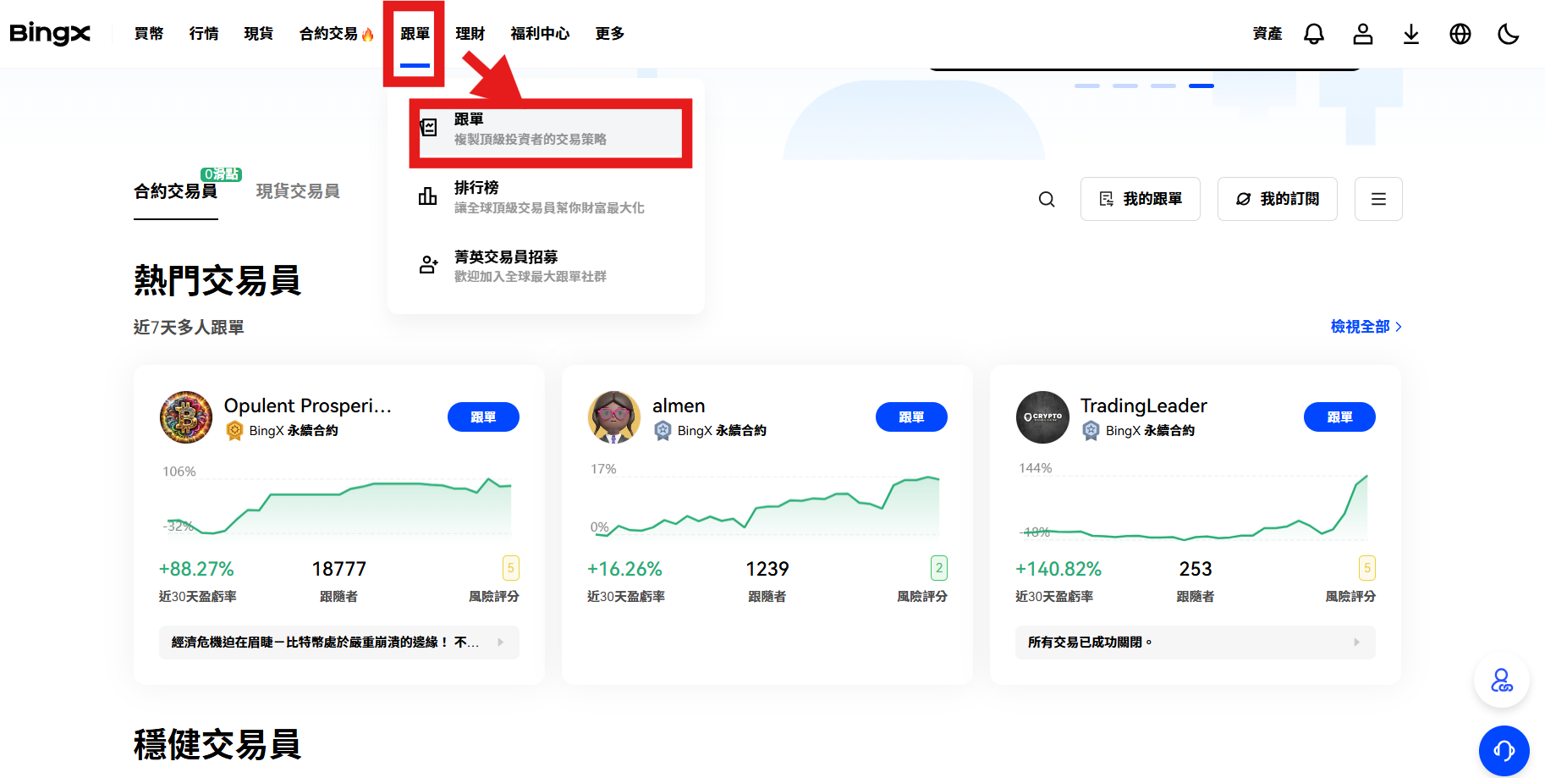The image size is (1545, 778).
Task: Click almen's profile avatar thumbnail
Action: (x=613, y=417)
